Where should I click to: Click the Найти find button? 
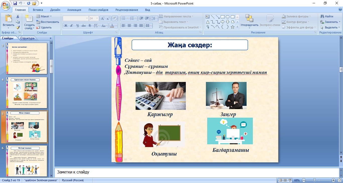[327, 16]
